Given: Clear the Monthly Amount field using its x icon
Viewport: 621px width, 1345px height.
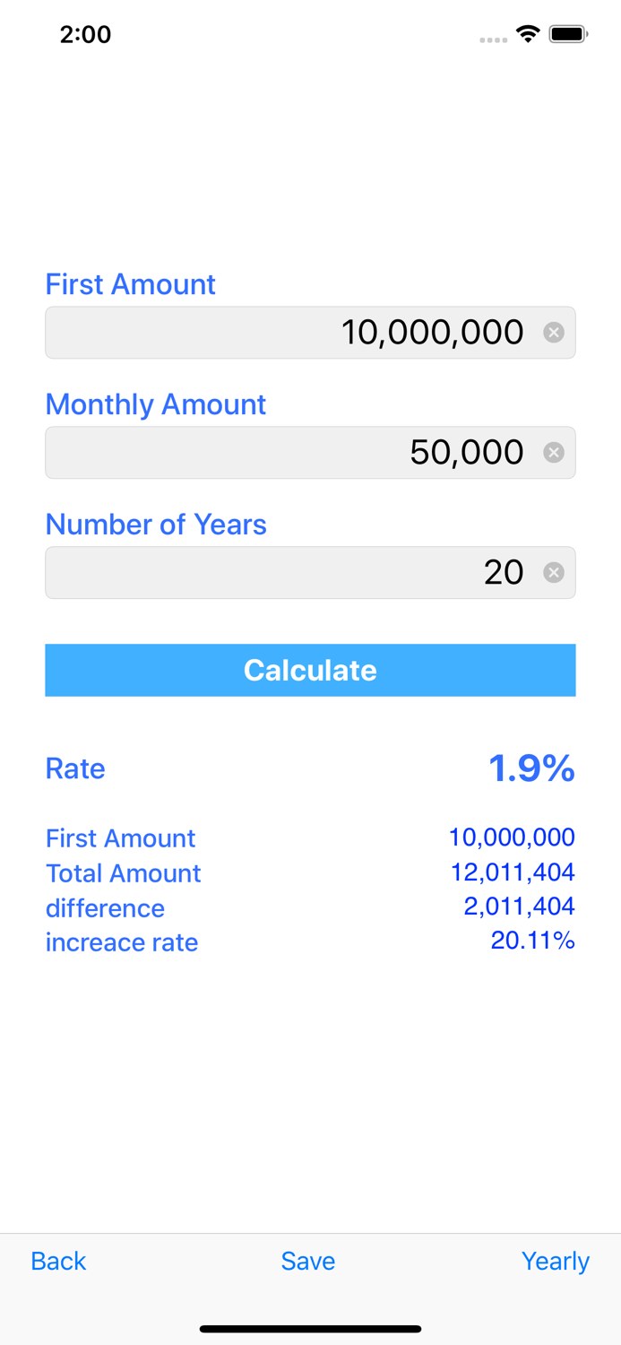Looking at the screenshot, I should (x=556, y=452).
